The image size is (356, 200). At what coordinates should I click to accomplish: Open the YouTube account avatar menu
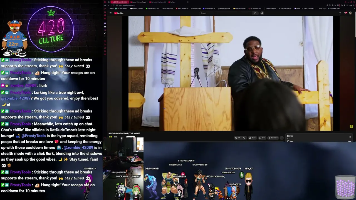click(350, 13)
